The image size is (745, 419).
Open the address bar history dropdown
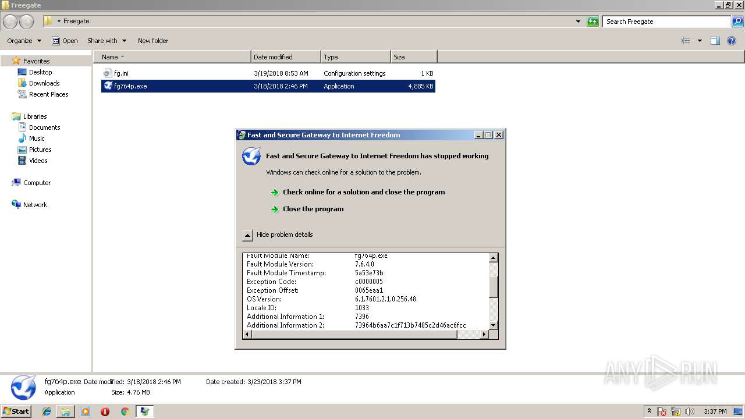click(x=578, y=22)
